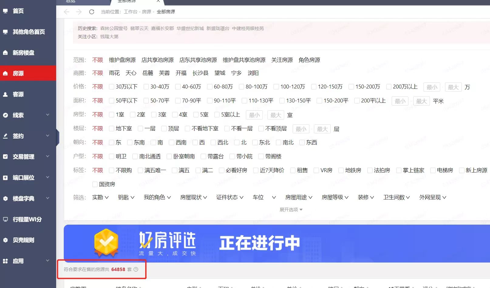Open the 楼盘字典 panel
The height and width of the screenshot is (288, 490).
[22, 198]
